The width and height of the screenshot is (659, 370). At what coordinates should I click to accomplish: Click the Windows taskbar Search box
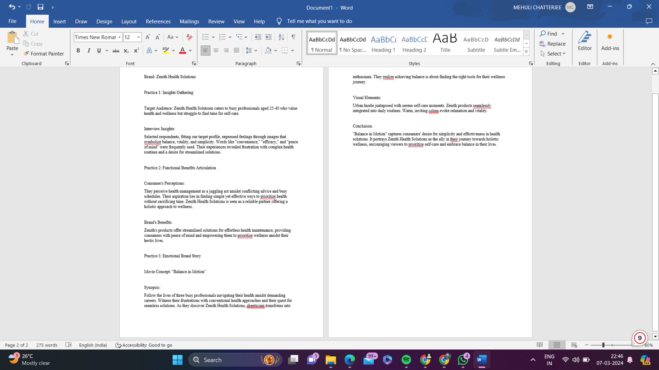(235, 360)
